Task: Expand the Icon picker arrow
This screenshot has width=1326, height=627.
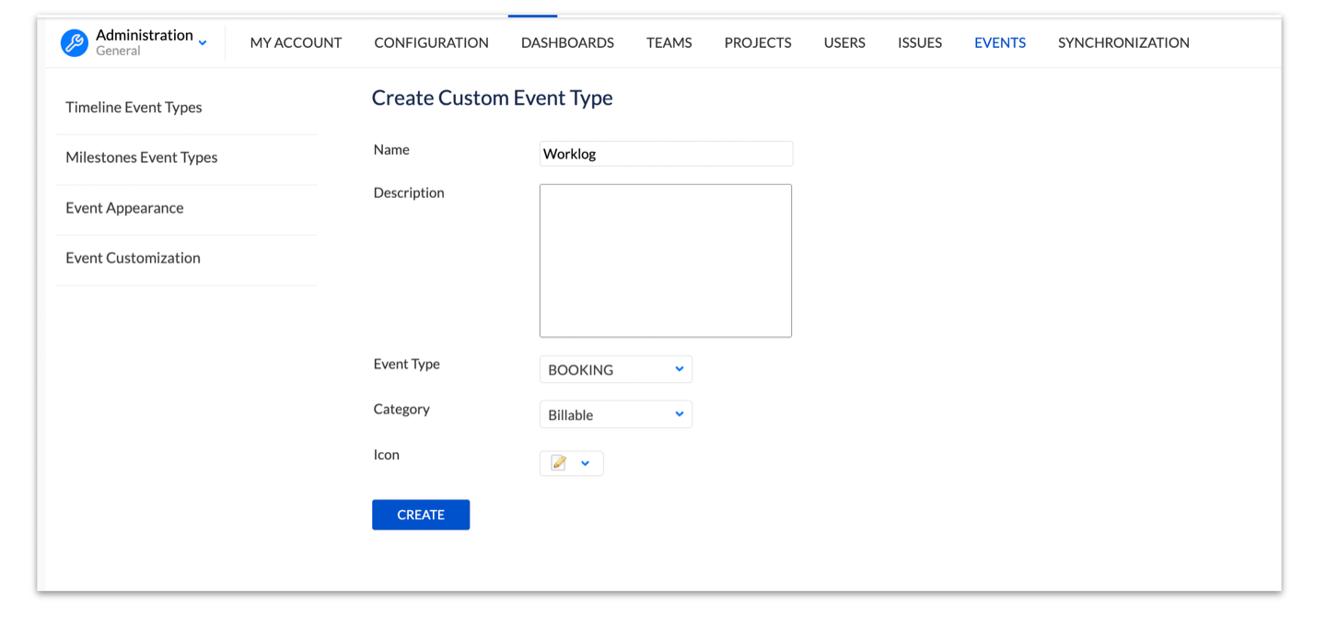Action: tap(585, 463)
